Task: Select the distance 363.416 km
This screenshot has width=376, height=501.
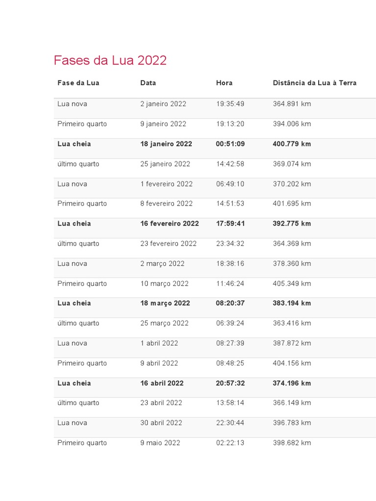Action: click(x=292, y=323)
